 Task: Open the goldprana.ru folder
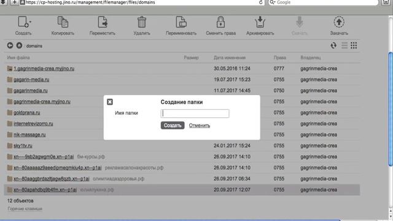point(27,112)
